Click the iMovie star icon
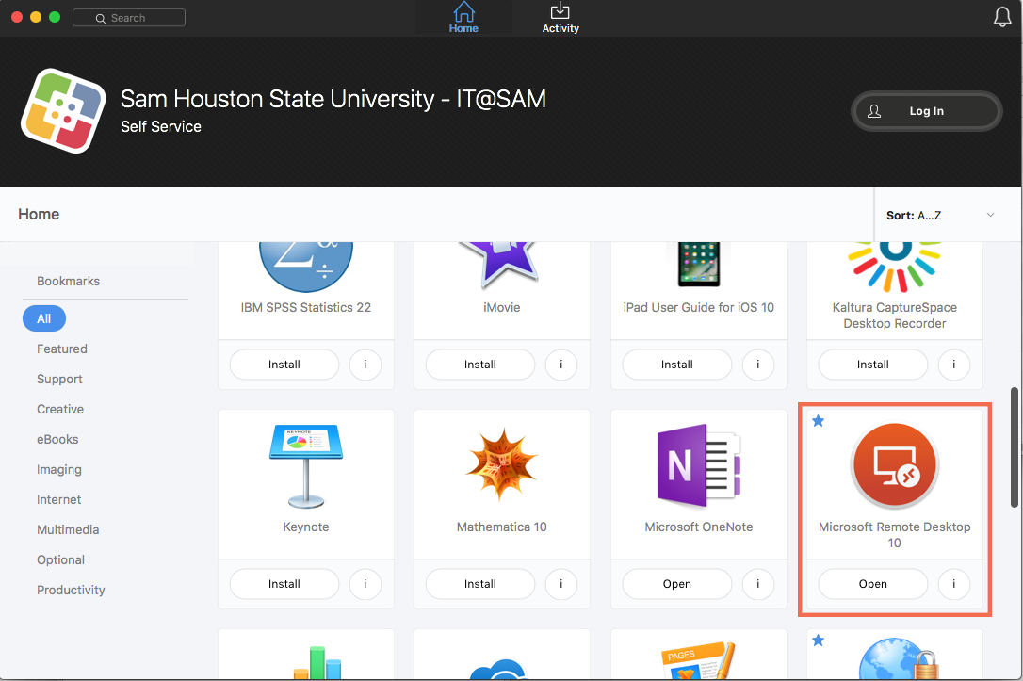Image resolution: width=1023 pixels, height=681 pixels. point(501,265)
